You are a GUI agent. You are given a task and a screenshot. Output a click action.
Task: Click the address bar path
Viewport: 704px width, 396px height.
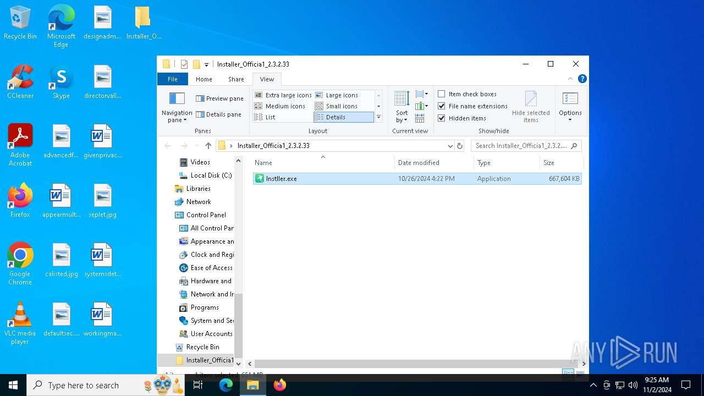pos(273,146)
